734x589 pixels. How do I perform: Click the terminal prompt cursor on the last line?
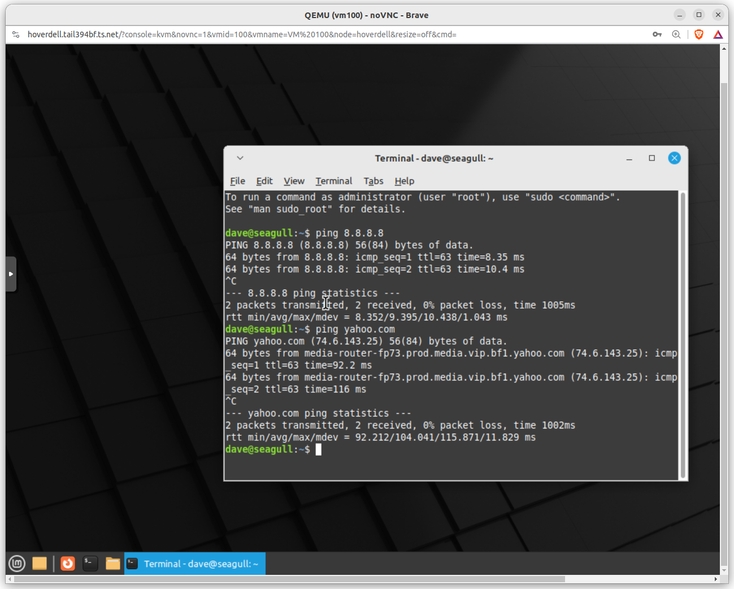[319, 449]
